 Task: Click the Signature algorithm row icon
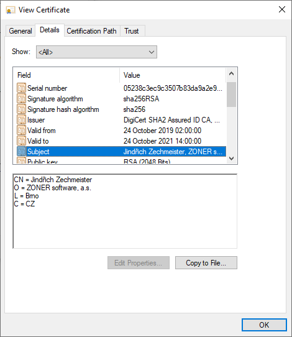tap(21, 99)
